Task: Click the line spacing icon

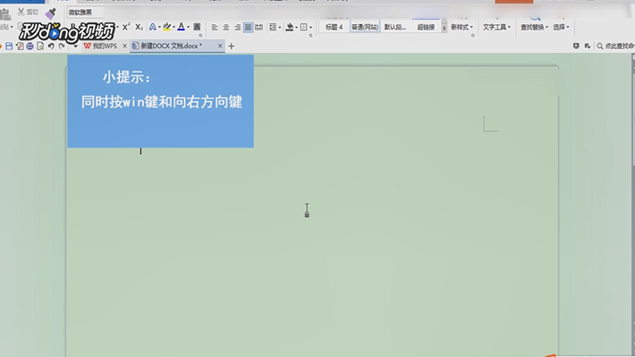Action: coord(273,27)
